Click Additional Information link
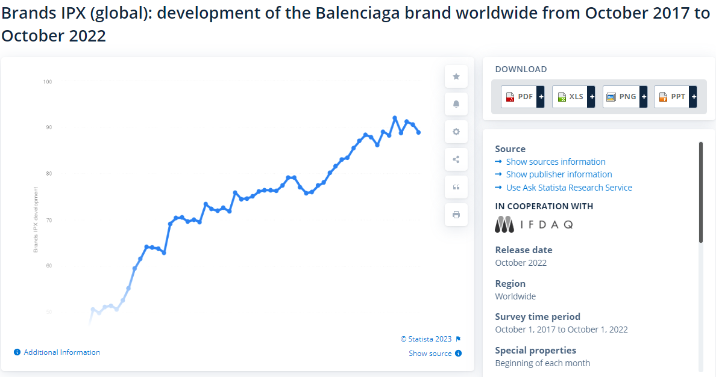The height and width of the screenshot is (377, 716). coord(61,352)
